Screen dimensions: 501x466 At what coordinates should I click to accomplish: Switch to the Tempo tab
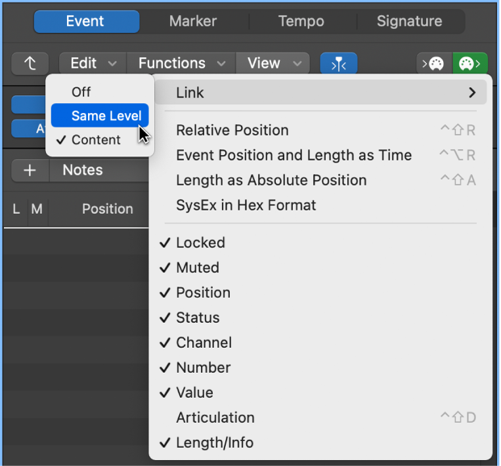point(301,21)
